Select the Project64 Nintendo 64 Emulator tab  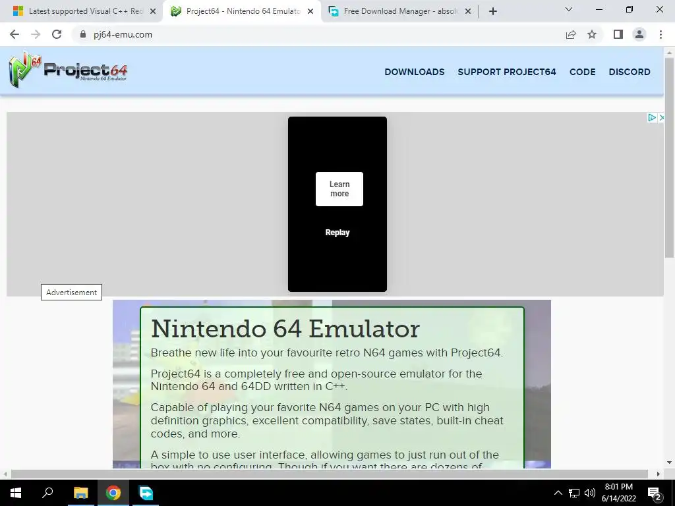(x=241, y=11)
